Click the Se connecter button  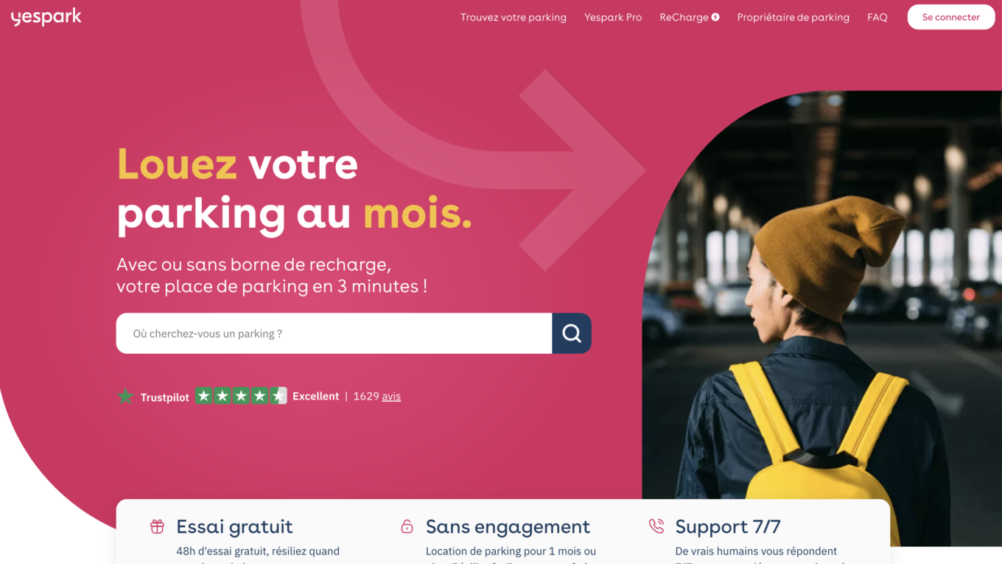[x=951, y=17]
